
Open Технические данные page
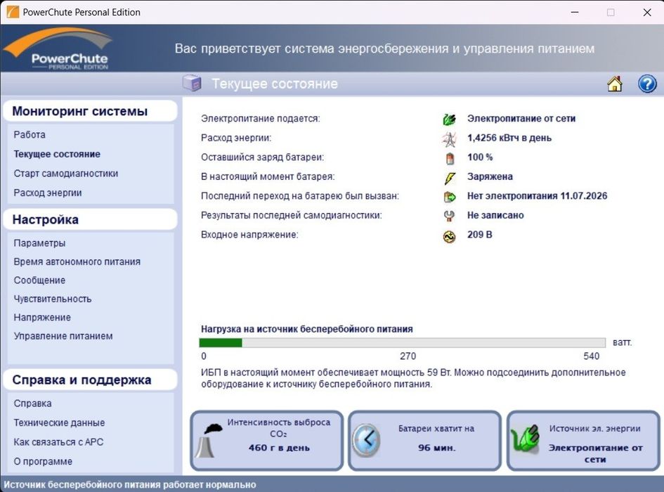(59, 423)
